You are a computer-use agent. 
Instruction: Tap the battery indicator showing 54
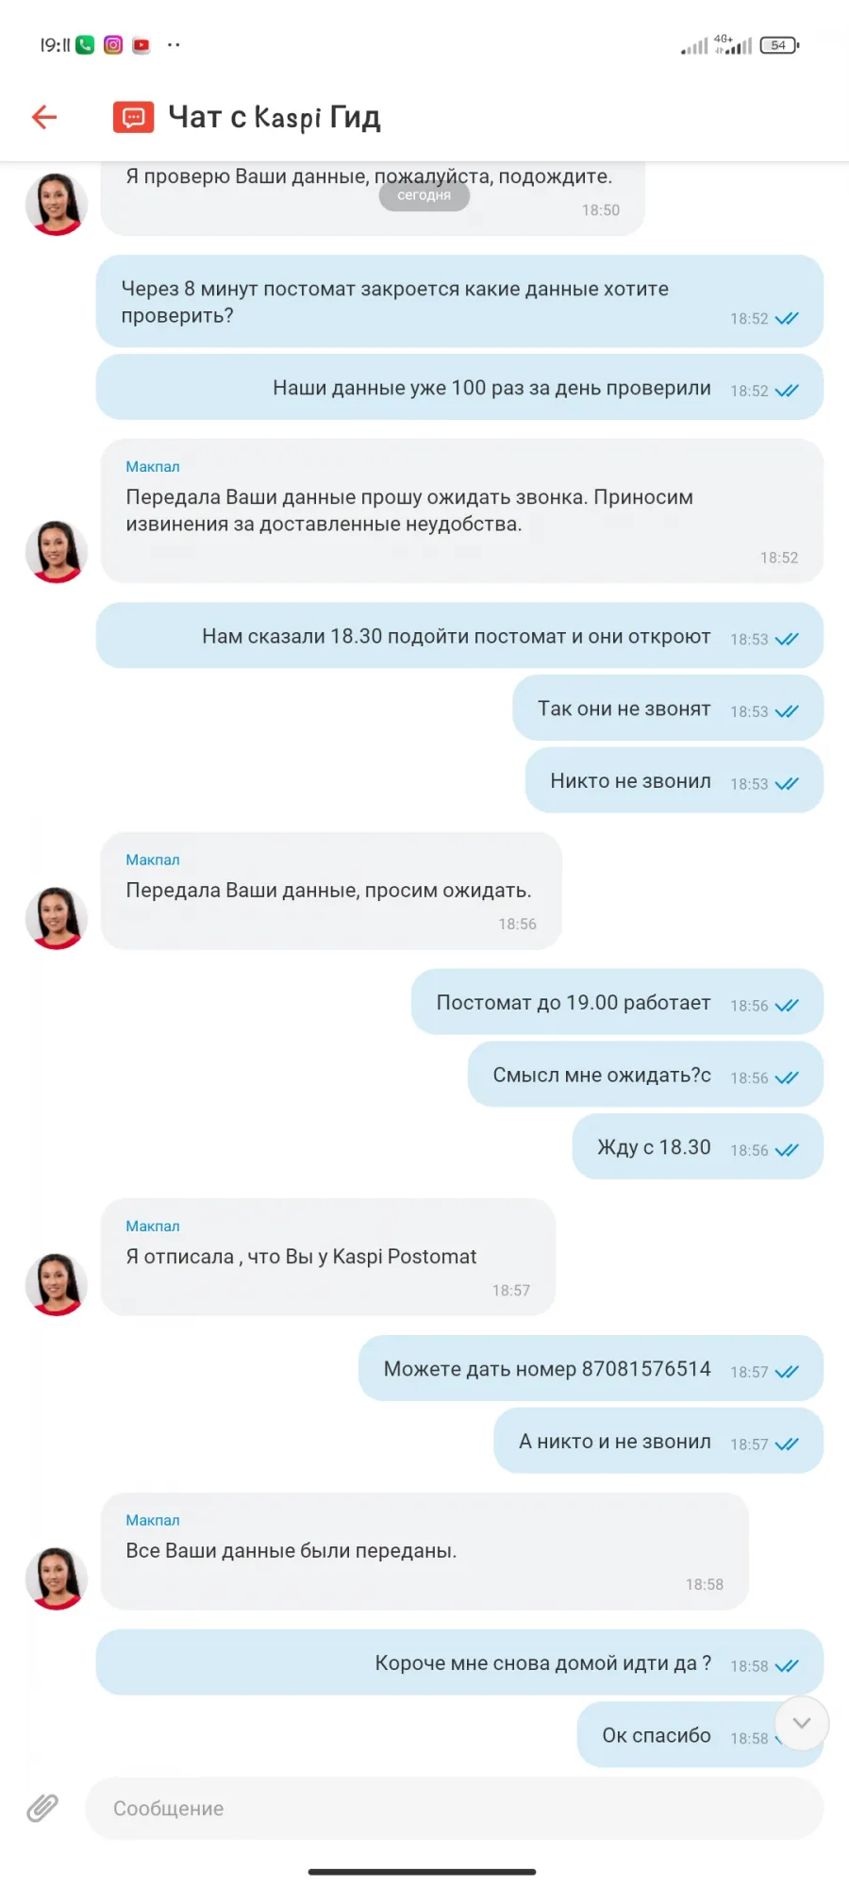point(779,45)
